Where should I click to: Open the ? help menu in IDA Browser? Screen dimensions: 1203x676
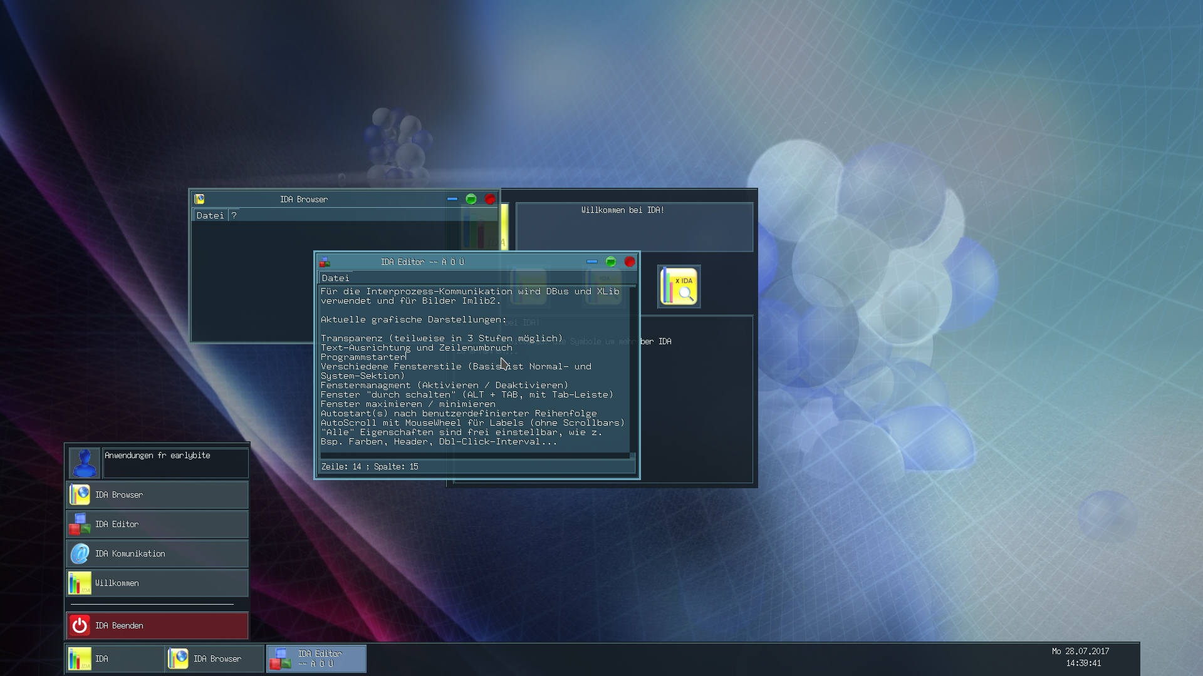tap(234, 215)
